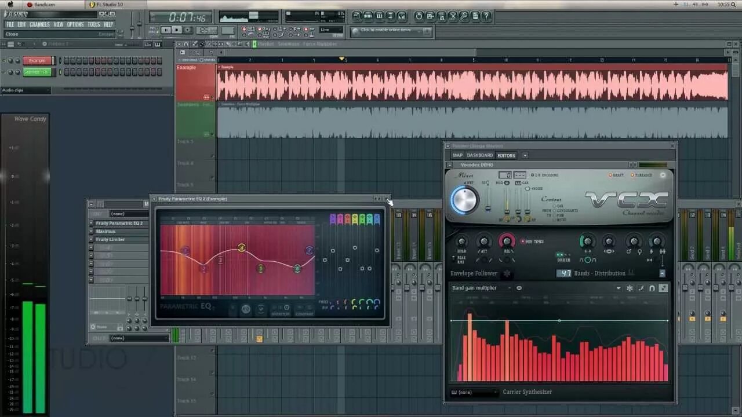The image size is (742, 417).
Task: Open the mixer OUT (none) dropdown
Action: click(139, 338)
